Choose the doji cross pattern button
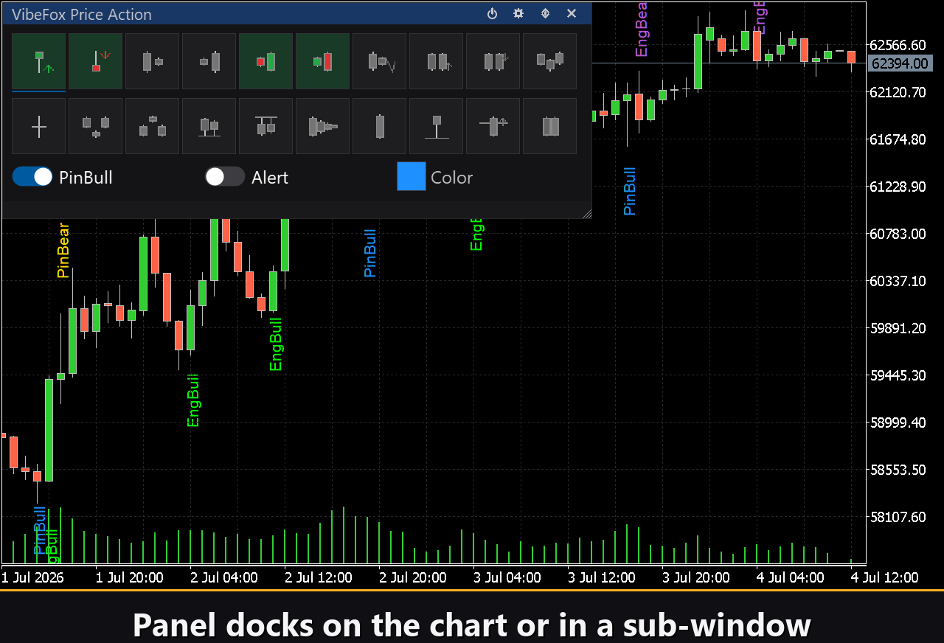The image size is (944, 643). [39, 126]
